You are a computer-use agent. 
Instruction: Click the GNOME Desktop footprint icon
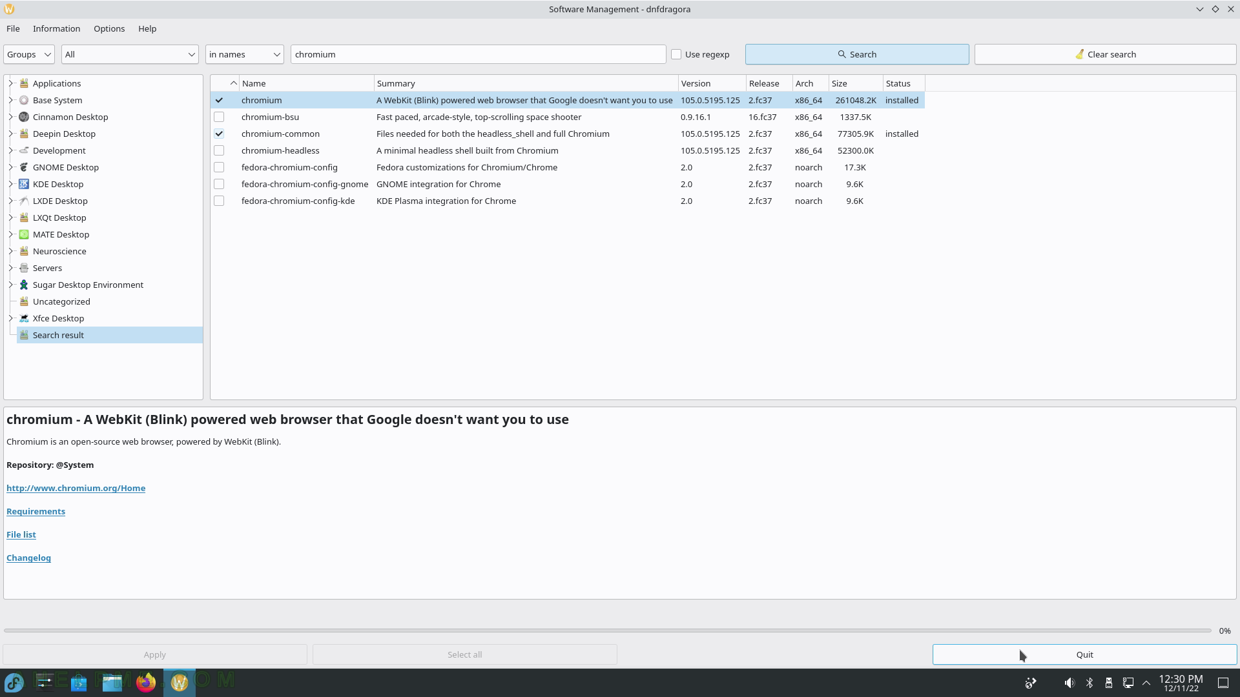pyautogui.click(x=24, y=167)
